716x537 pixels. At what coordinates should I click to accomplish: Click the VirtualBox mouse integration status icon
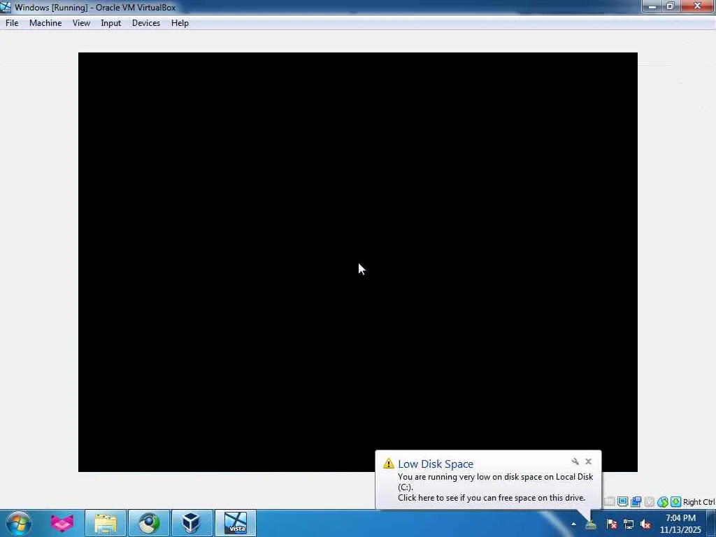pyautogui.click(x=663, y=502)
